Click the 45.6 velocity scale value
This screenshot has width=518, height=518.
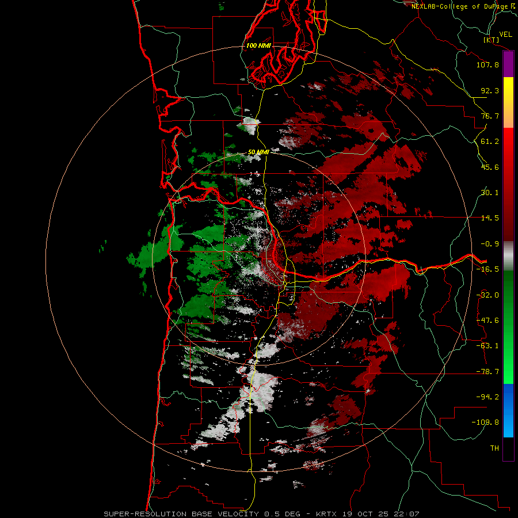point(490,167)
